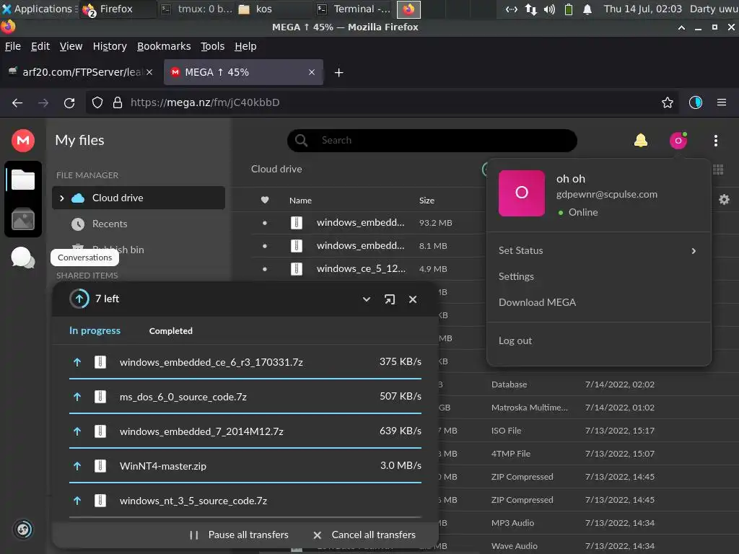The width and height of the screenshot is (739, 554).
Task: Sort files by Size column
Action: pos(427,201)
